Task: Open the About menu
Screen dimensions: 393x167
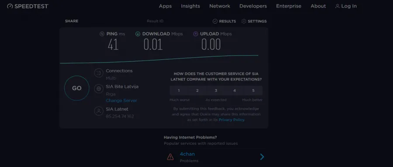Action: point(318,6)
